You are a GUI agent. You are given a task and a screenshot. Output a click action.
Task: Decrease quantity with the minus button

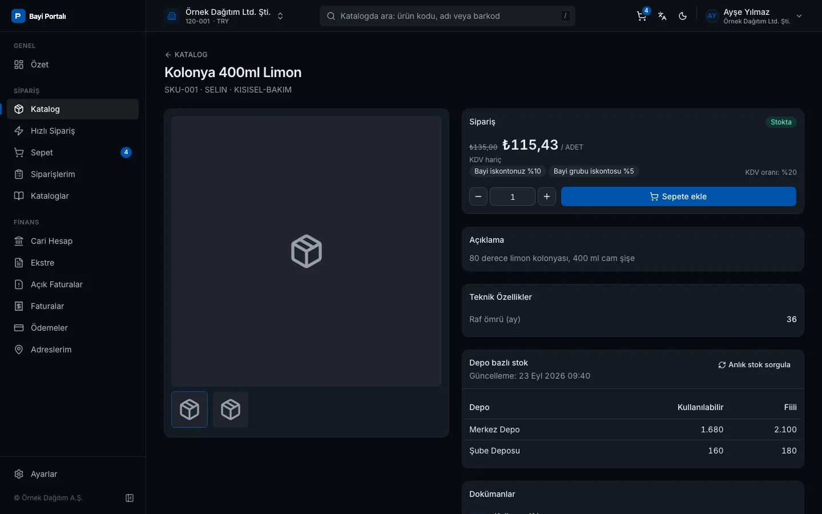478,196
